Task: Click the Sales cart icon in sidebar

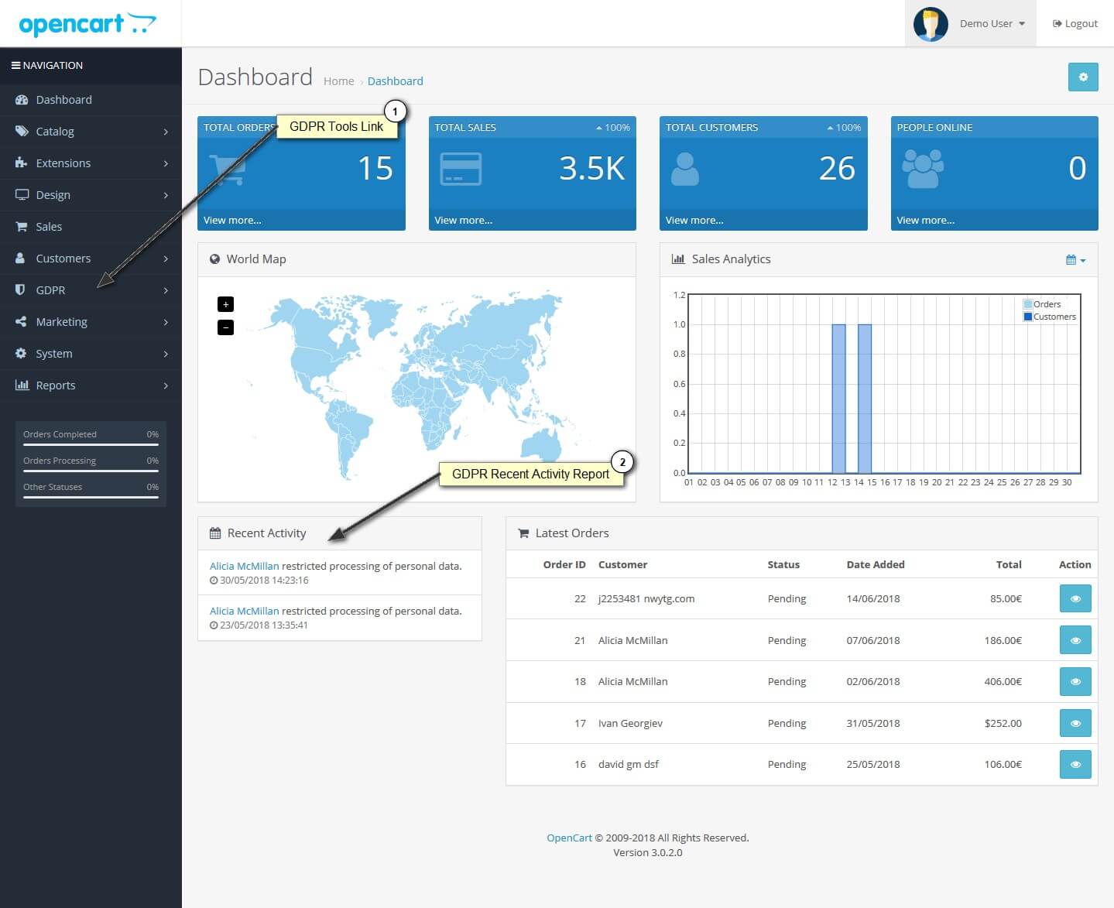Action: (x=22, y=227)
